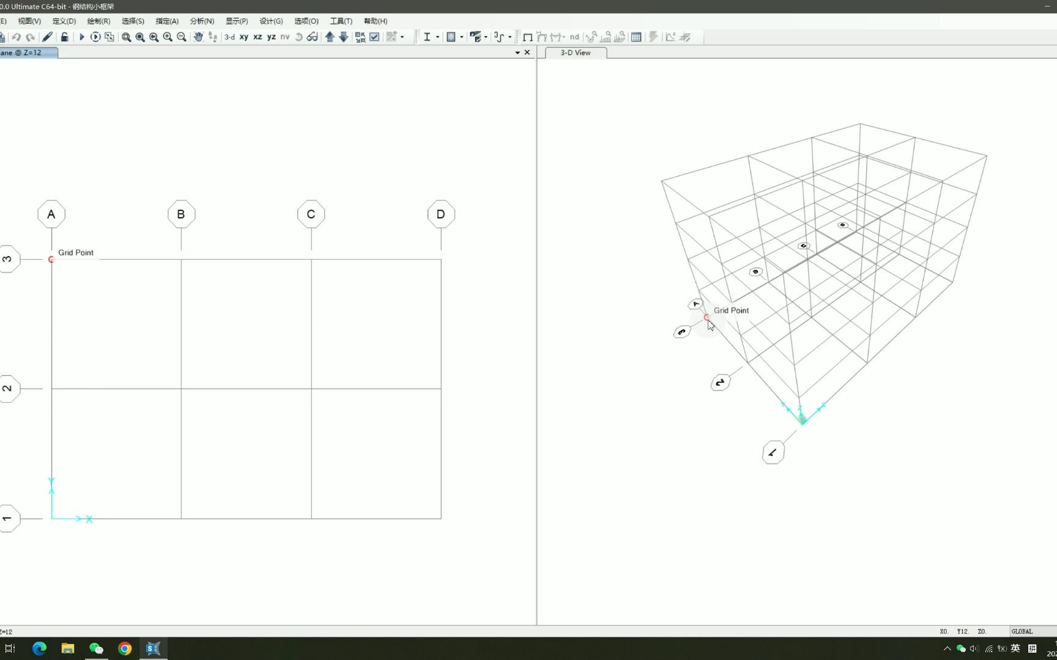
Task: Expand the named view flags dropdown arrow
Action: pos(486,37)
